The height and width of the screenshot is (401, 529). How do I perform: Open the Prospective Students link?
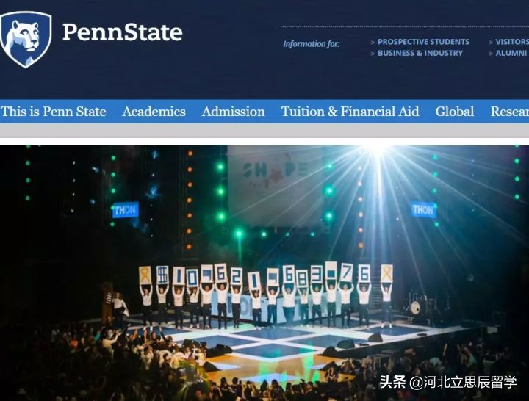pos(423,42)
